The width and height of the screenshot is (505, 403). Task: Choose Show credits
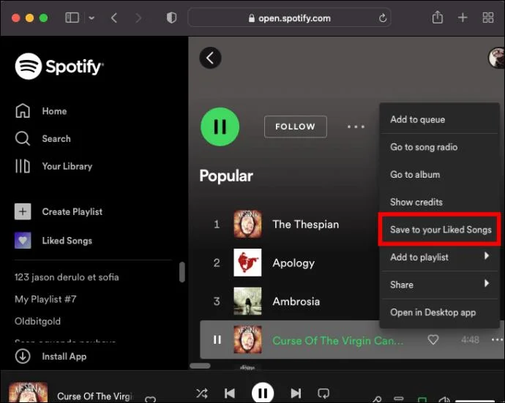coord(439,202)
